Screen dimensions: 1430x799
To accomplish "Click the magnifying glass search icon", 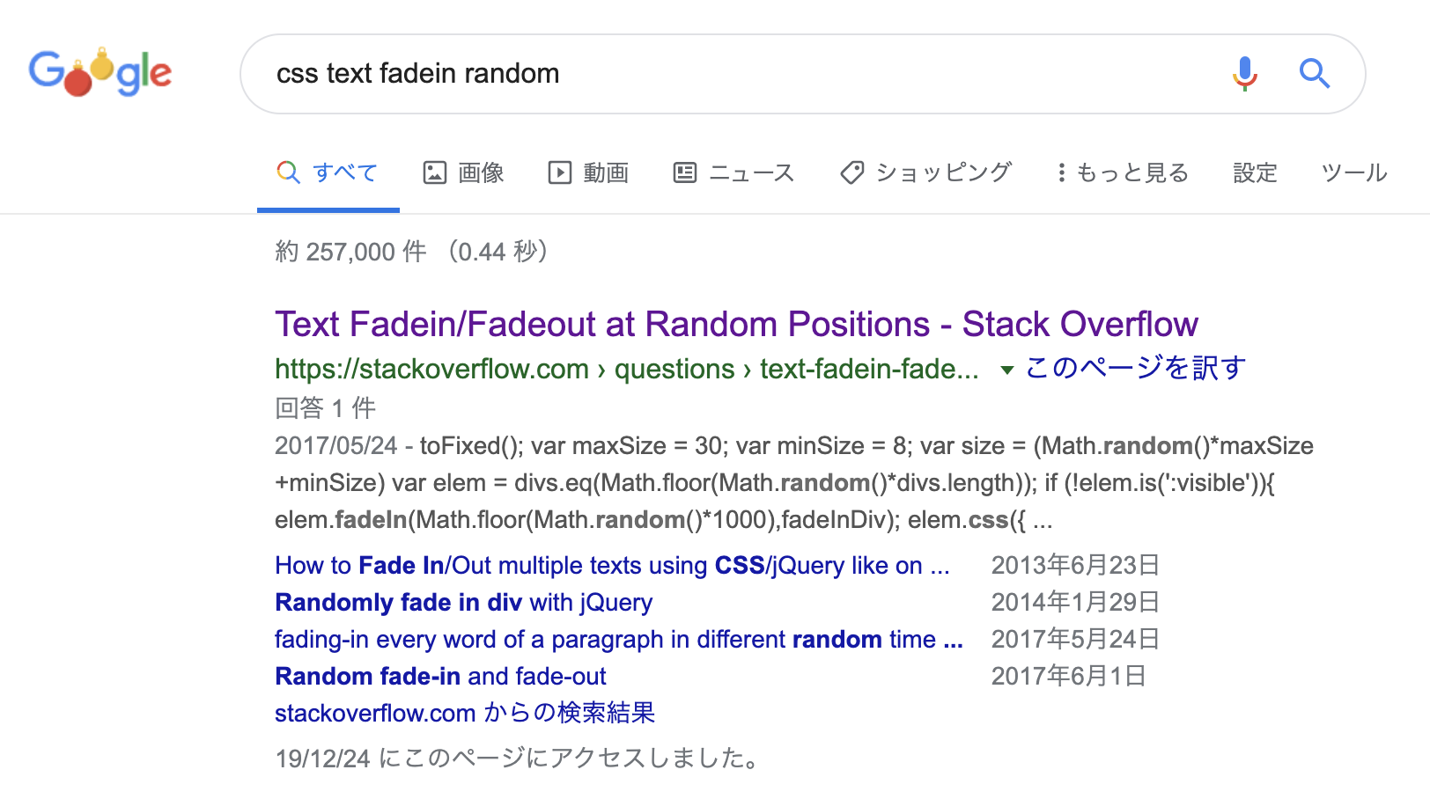I will [1314, 74].
